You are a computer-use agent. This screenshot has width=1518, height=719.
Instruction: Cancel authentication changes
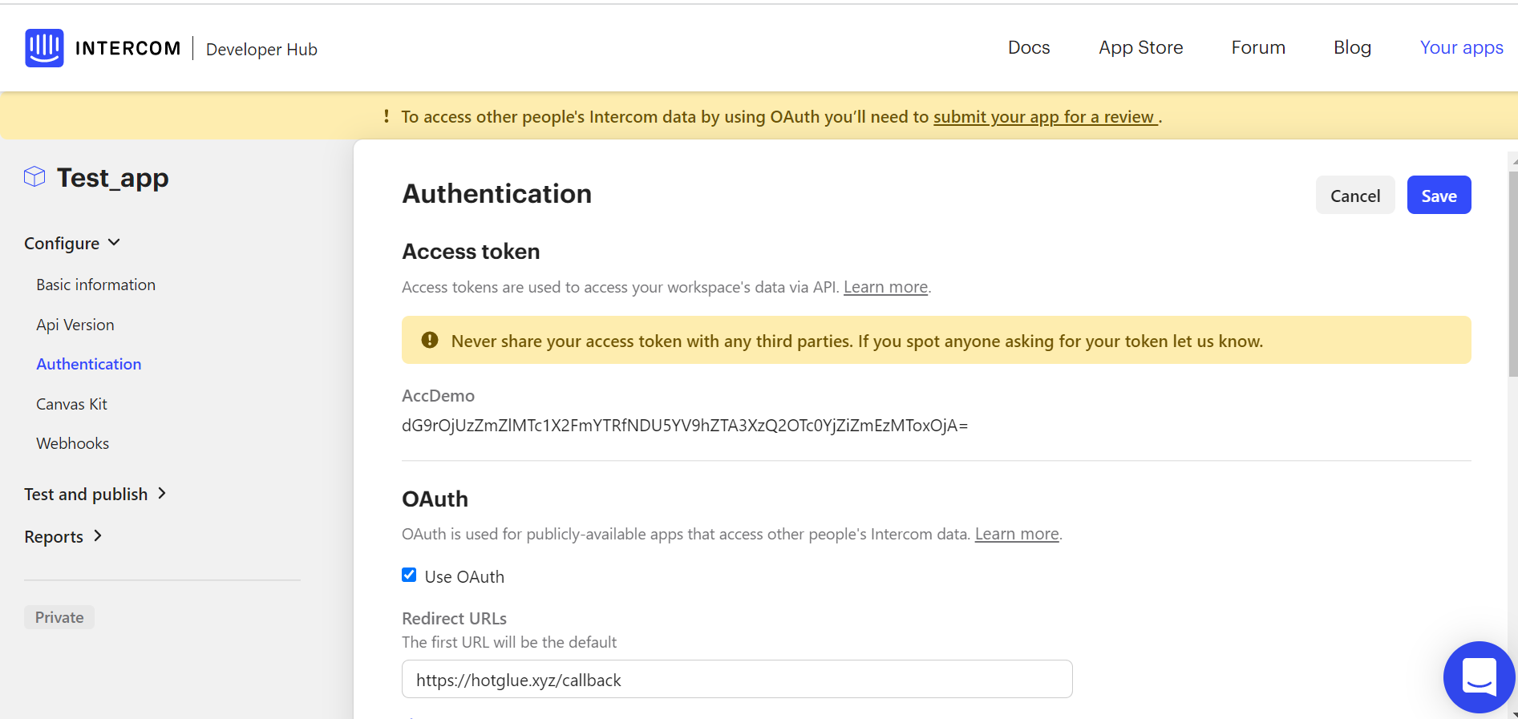pos(1355,195)
